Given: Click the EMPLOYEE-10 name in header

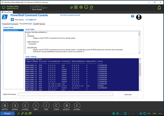Looking at the screenshot, I should pos(13,8).
